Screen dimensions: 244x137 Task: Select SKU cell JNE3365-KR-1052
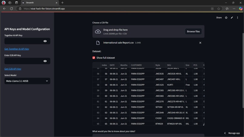pyautogui.click(x=175, y=96)
